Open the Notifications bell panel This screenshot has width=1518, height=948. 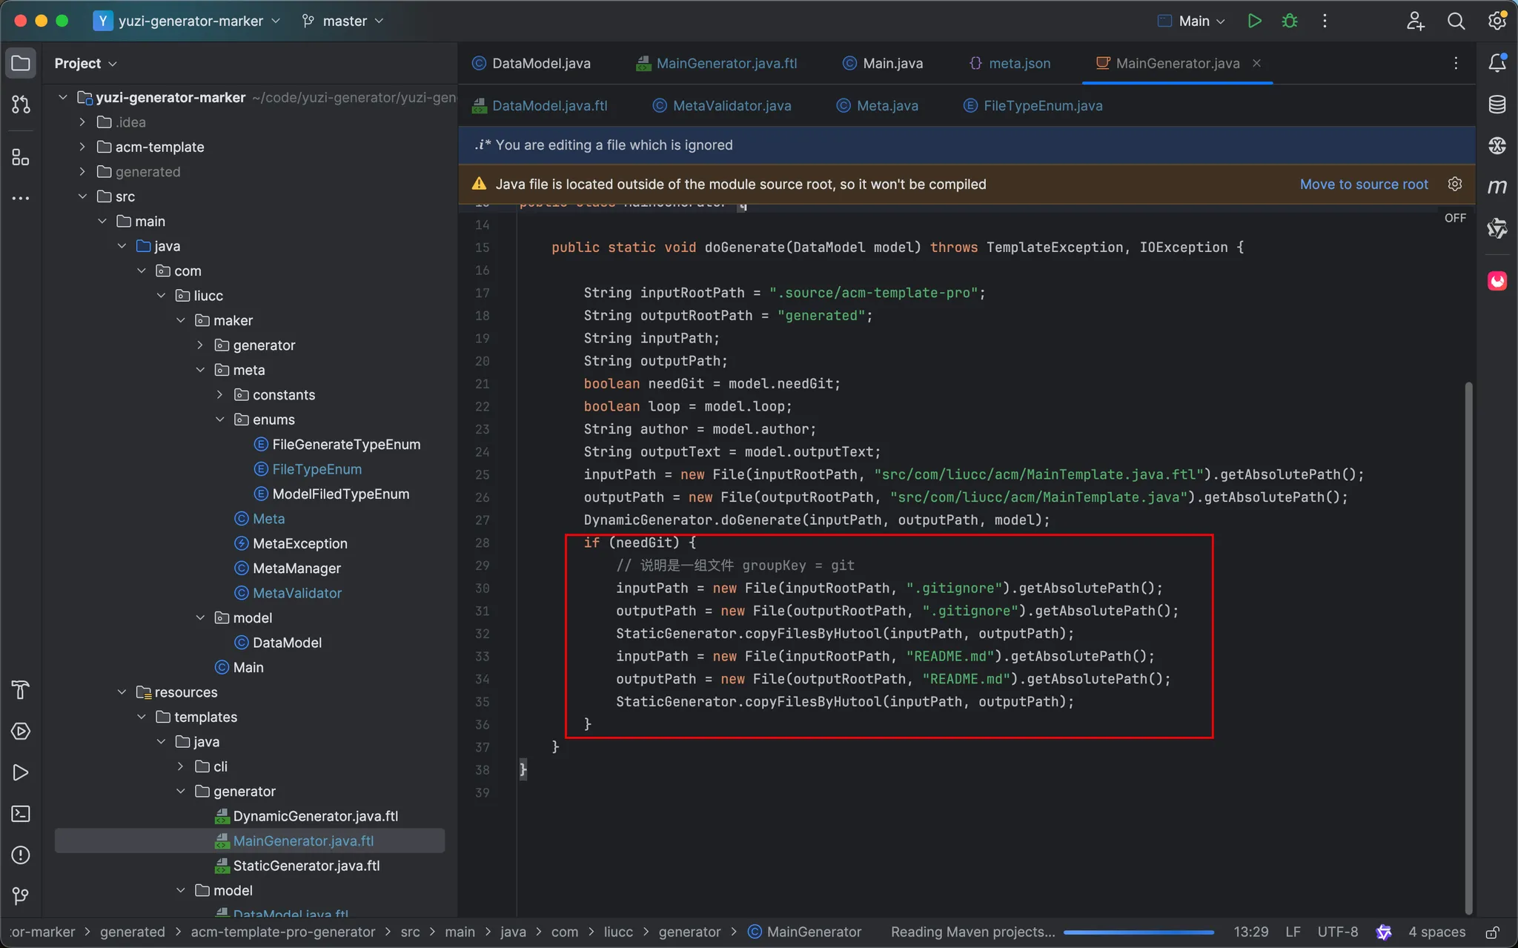(x=1497, y=63)
